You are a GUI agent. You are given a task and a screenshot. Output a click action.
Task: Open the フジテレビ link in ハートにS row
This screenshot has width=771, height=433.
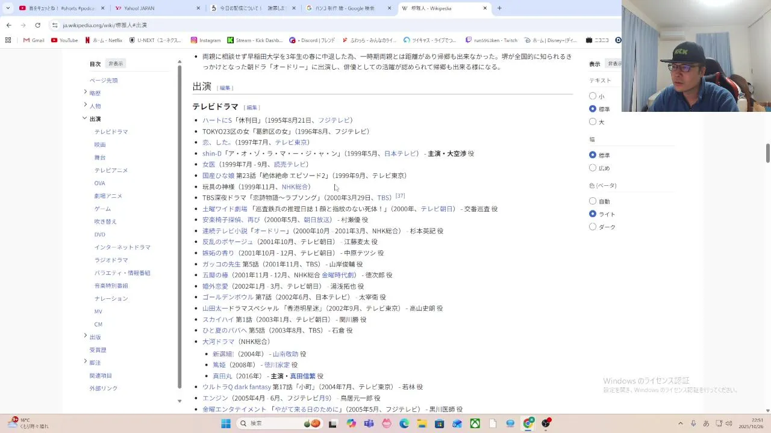pyautogui.click(x=334, y=120)
